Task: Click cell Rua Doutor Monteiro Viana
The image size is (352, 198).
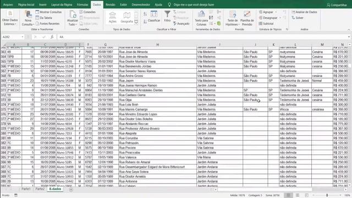Action: tap(158, 62)
